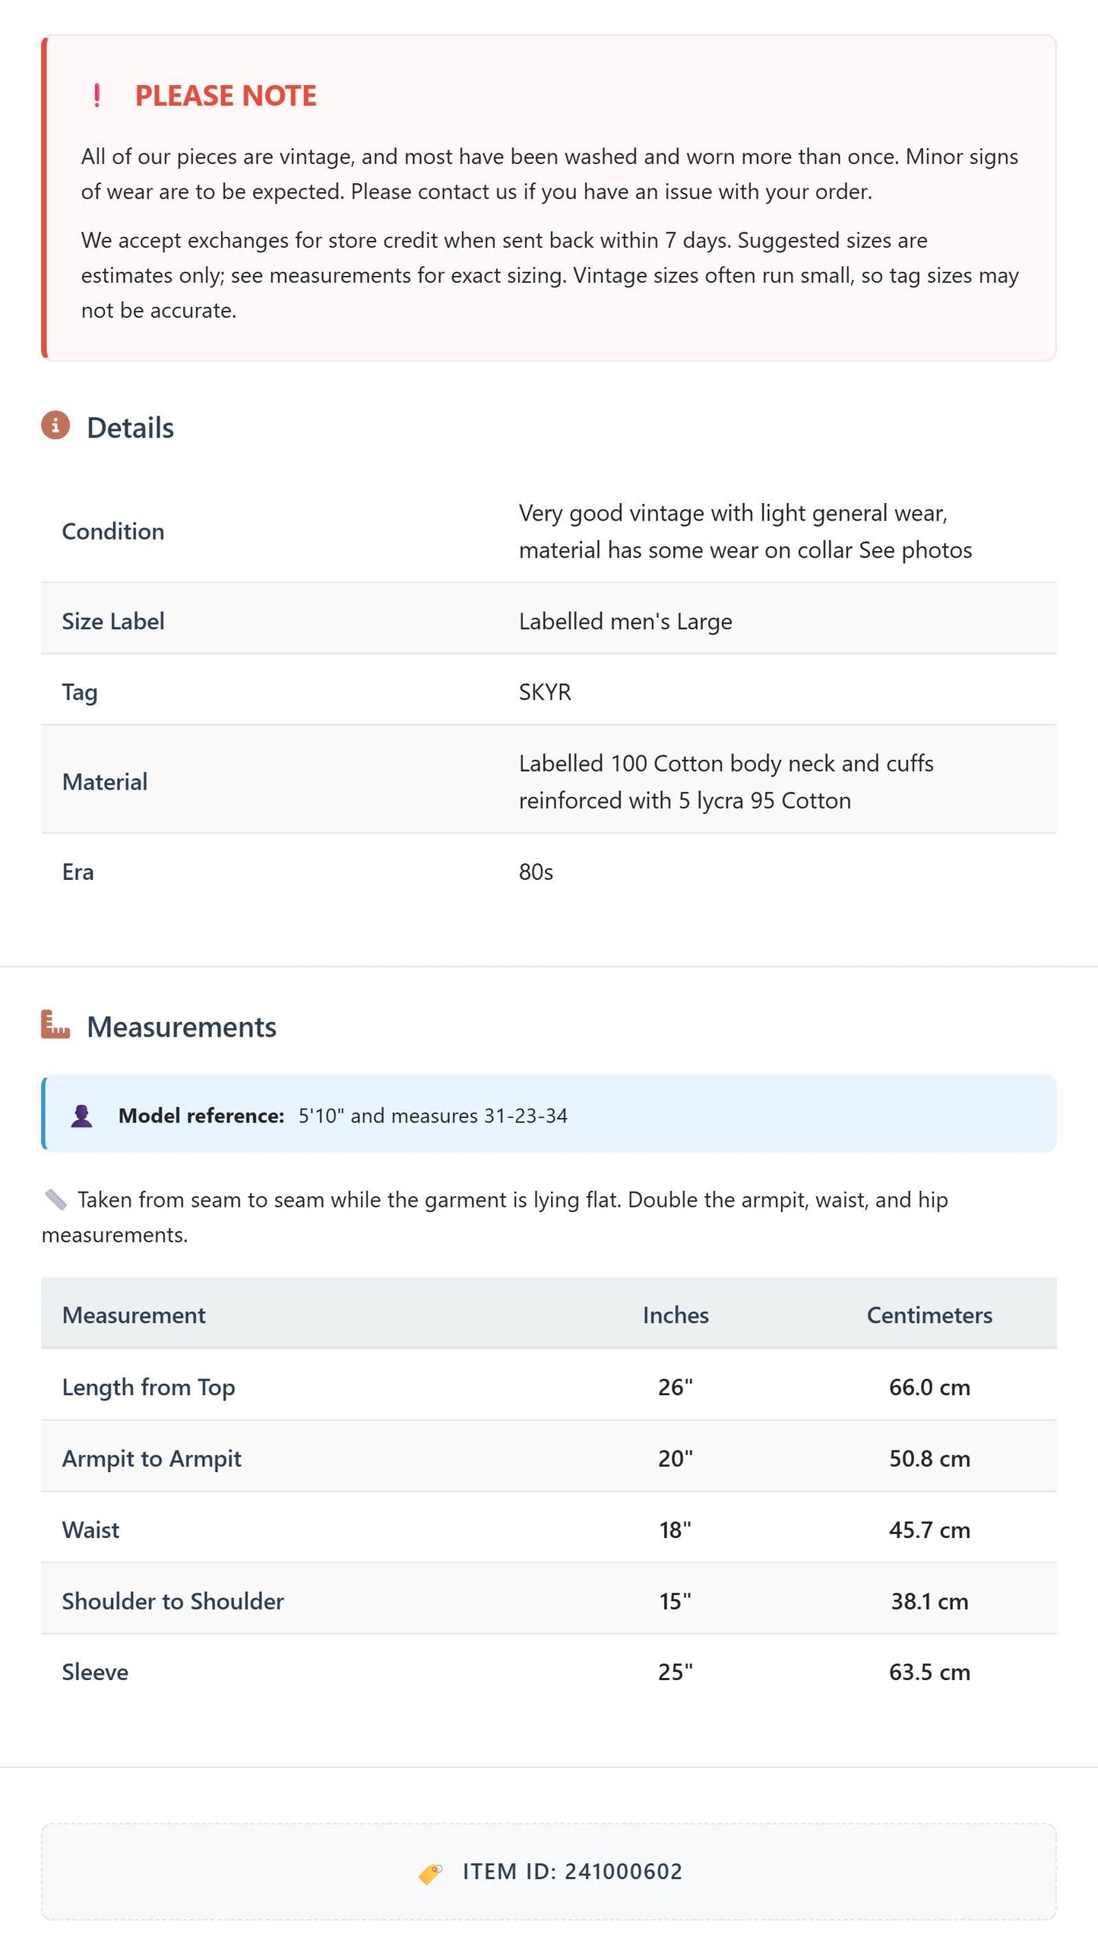Click the Labelled men's Large value
Image resolution: width=1098 pixels, height=1956 pixels.
click(x=625, y=622)
